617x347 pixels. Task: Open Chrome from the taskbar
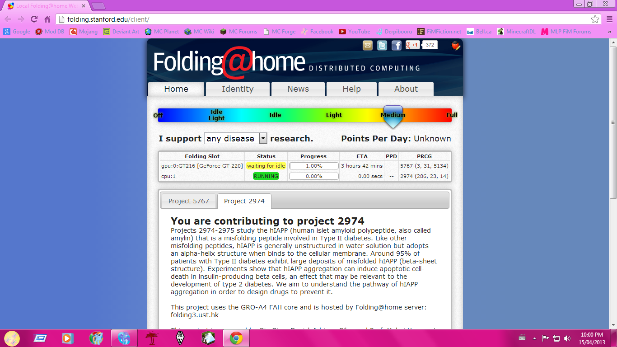pos(236,338)
